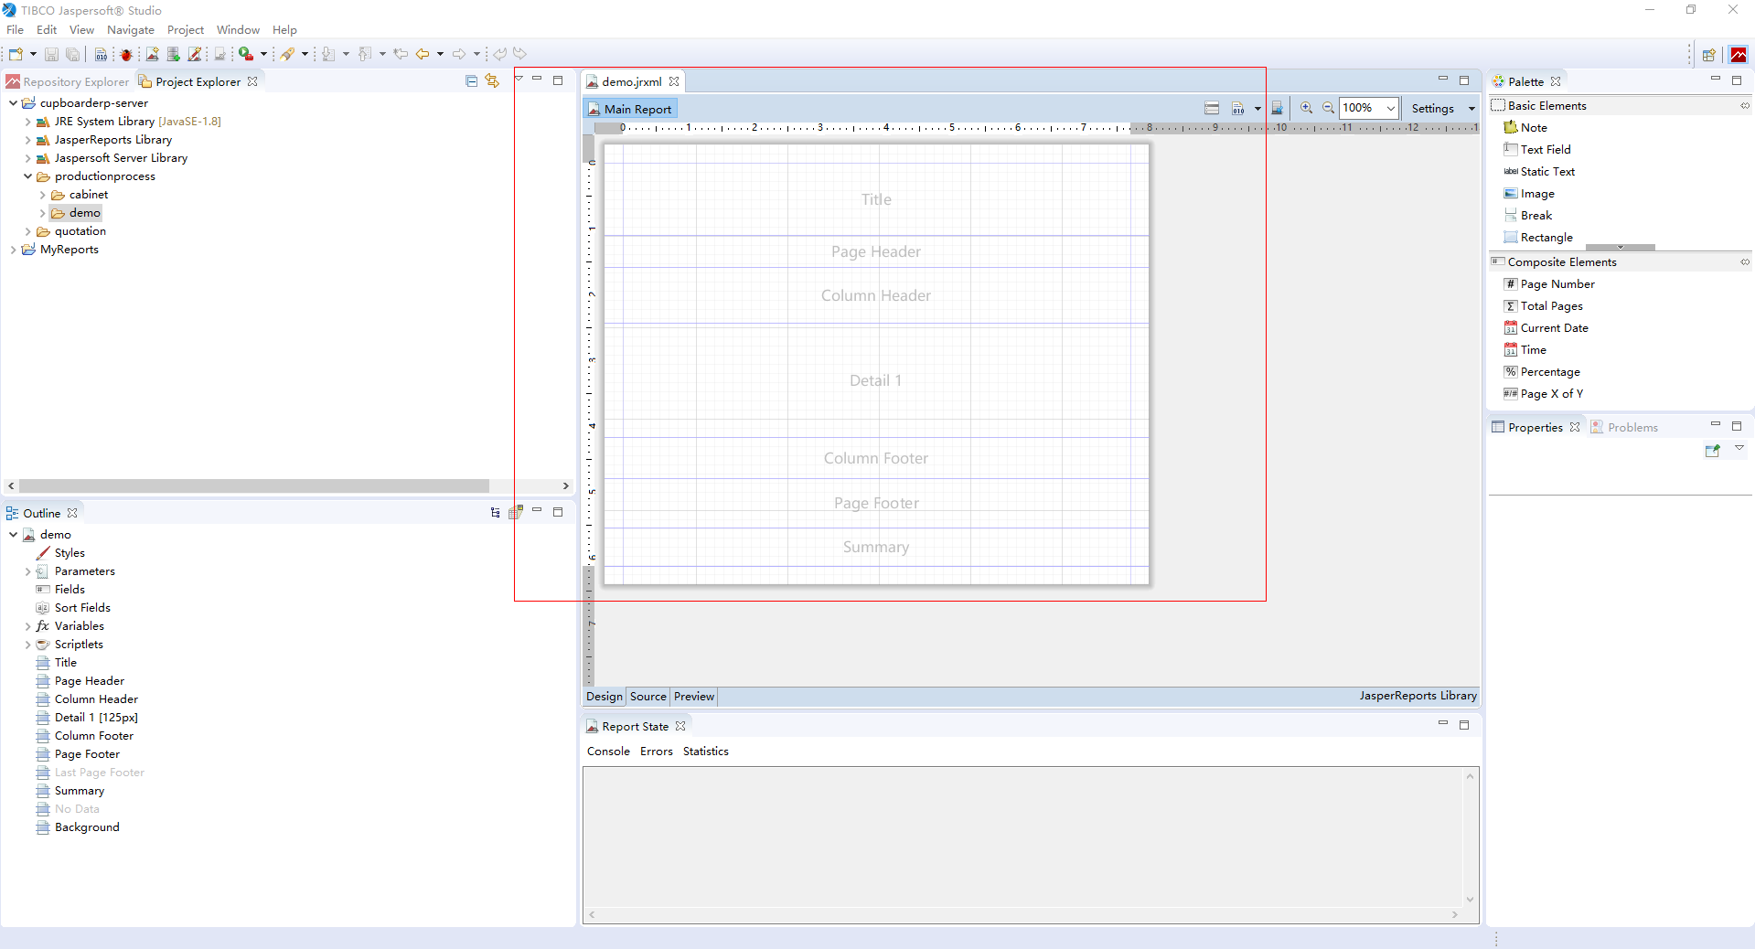Image resolution: width=1755 pixels, height=949 pixels.
Task: Click the pin icon in Properties view
Action: (1713, 450)
